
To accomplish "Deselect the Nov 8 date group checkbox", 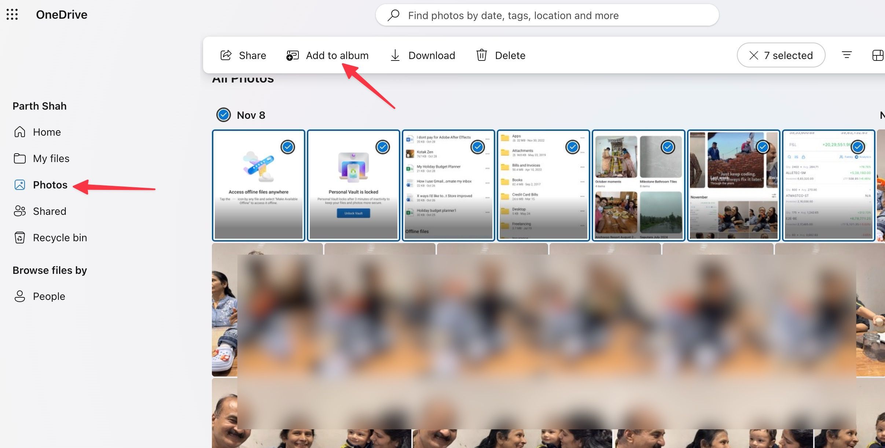I will pyautogui.click(x=224, y=115).
